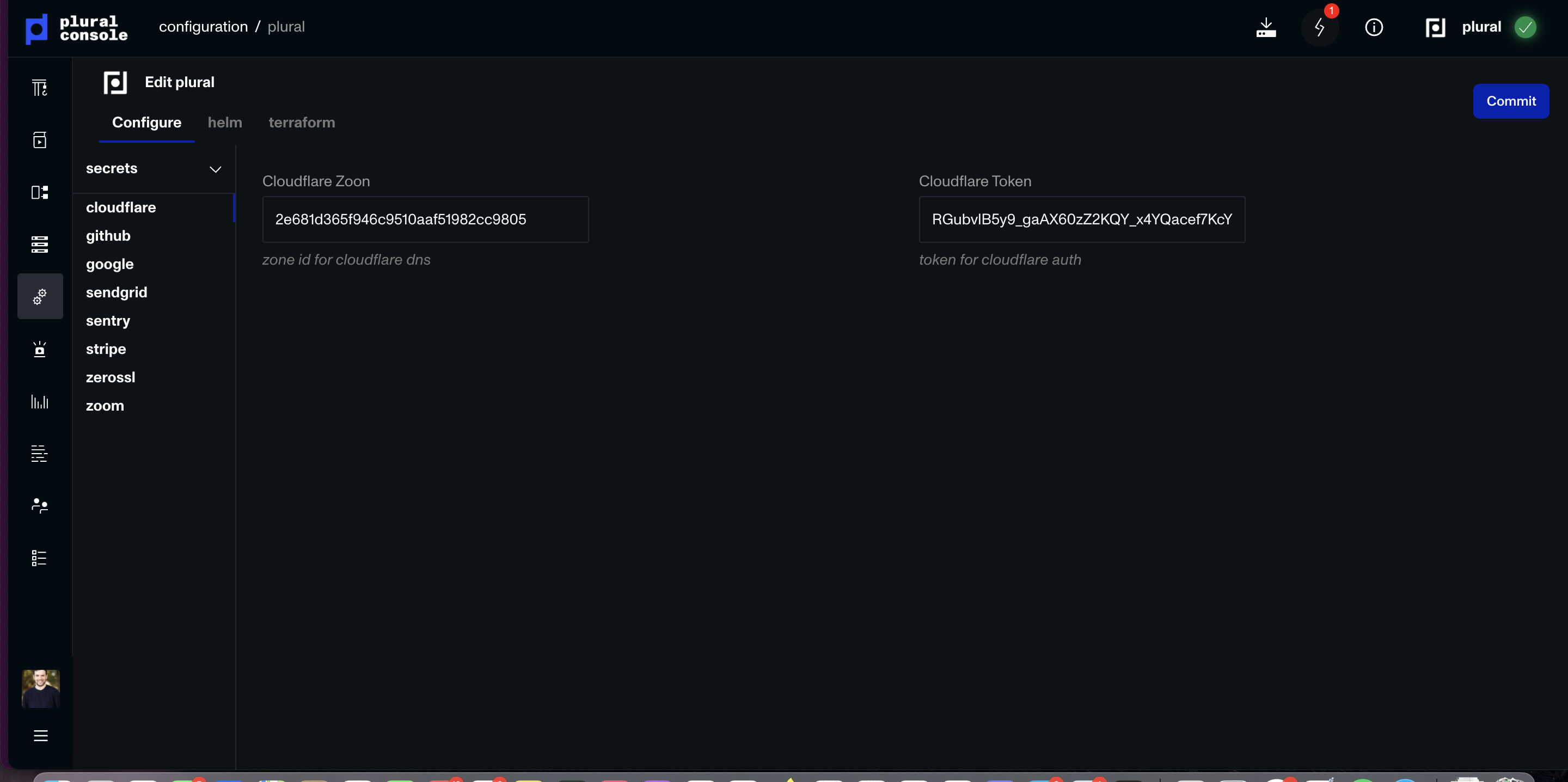Click the user profile avatar thumbnail
The image size is (1568, 782).
(x=40, y=688)
